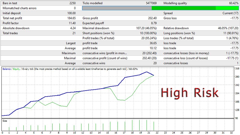The height and width of the screenshot is (135, 240).
Task: Select the average consecutive wins value 20
Action: (155, 63)
